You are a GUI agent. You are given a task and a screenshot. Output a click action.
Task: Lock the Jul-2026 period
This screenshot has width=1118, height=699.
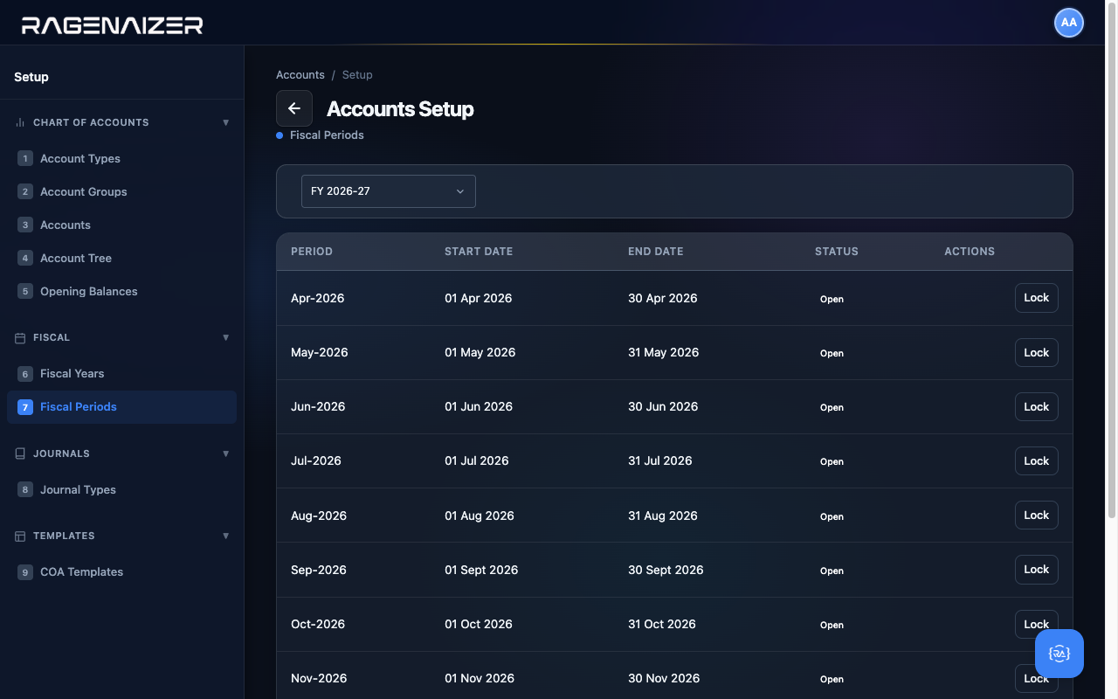tap(1037, 460)
